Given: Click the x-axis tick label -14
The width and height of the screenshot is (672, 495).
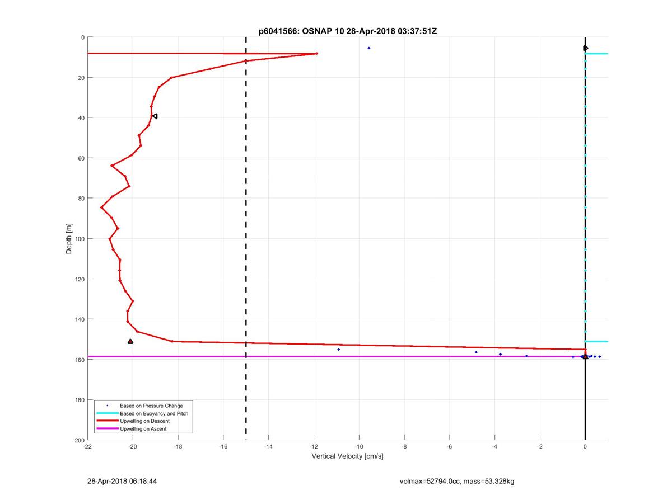Looking at the screenshot, I should tap(268, 447).
